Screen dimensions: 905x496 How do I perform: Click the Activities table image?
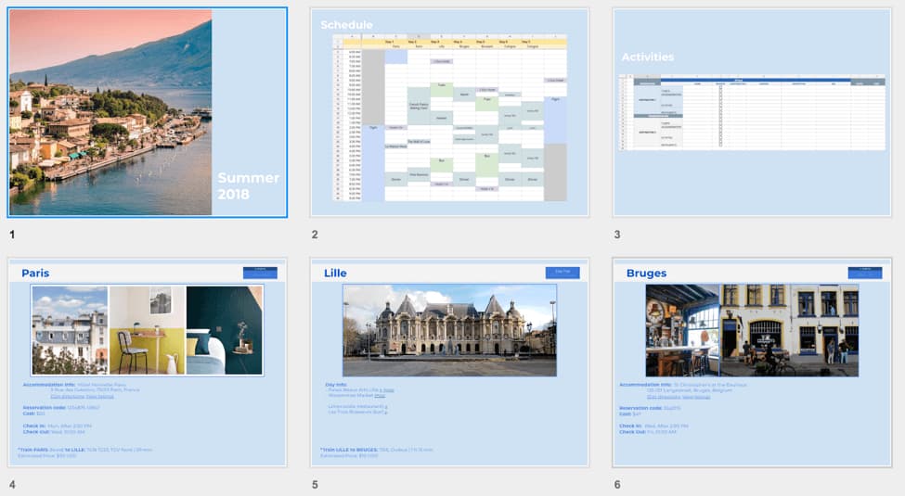(x=752, y=113)
